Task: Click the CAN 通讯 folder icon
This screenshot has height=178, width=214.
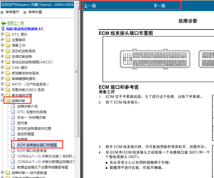Action: pos(8,68)
